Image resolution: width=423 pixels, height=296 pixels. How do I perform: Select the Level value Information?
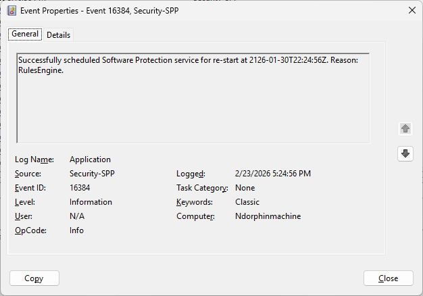(91, 202)
